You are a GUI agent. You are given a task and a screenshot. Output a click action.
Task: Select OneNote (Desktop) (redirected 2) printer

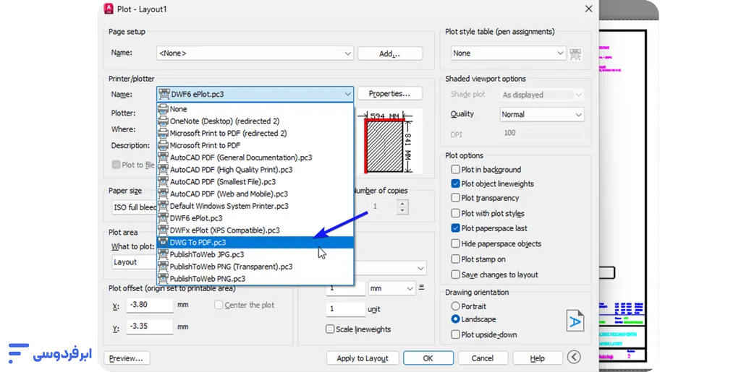(x=255, y=121)
